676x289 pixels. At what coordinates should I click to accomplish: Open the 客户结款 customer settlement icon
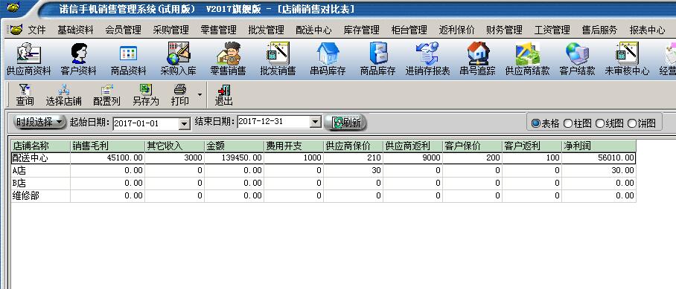click(x=577, y=59)
